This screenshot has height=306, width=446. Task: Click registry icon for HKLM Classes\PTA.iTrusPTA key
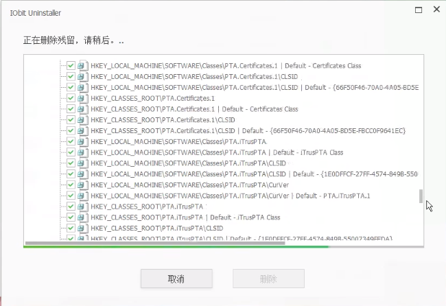click(x=82, y=141)
